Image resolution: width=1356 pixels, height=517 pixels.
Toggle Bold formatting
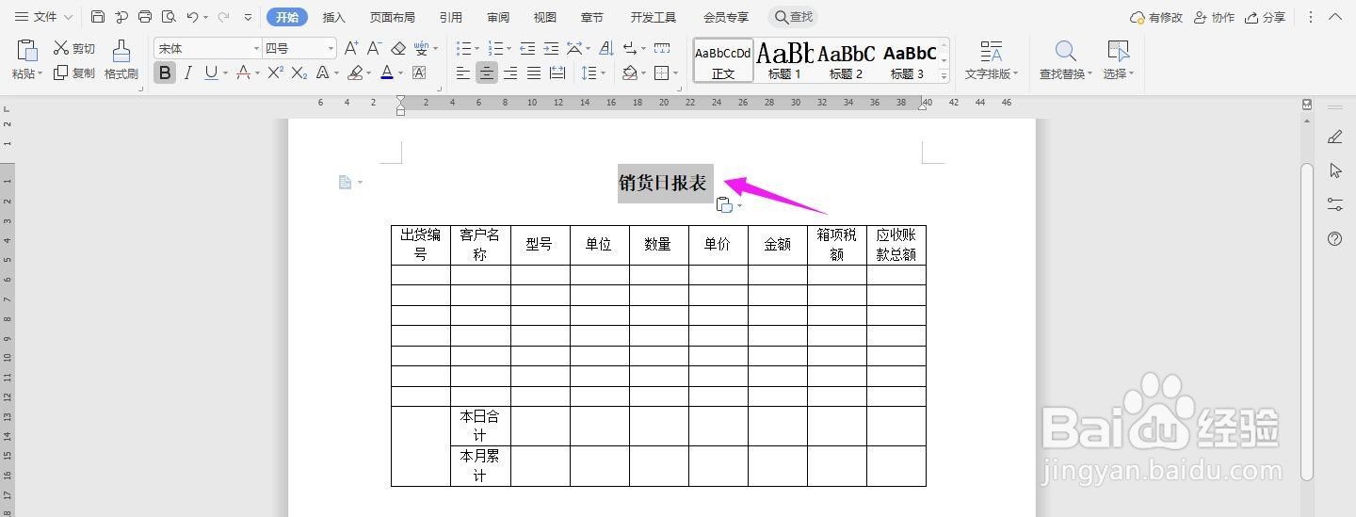pos(165,73)
